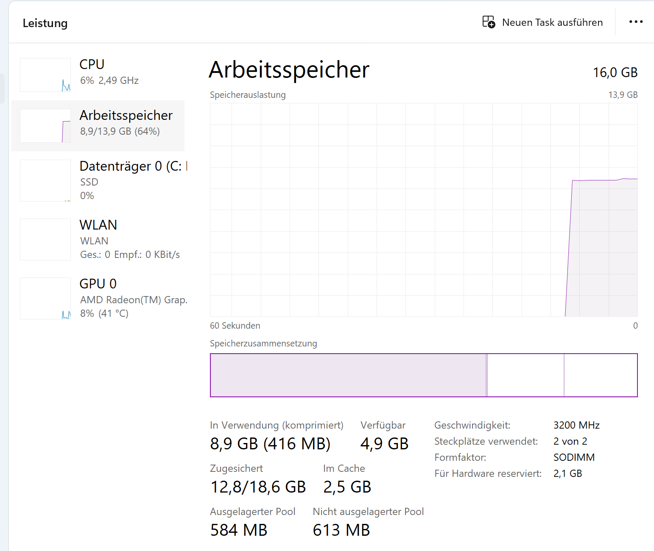Select the Arbeitsspeicher mini graph thumbnail
Image resolution: width=654 pixels, height=551 pixels.
(45, 126)
